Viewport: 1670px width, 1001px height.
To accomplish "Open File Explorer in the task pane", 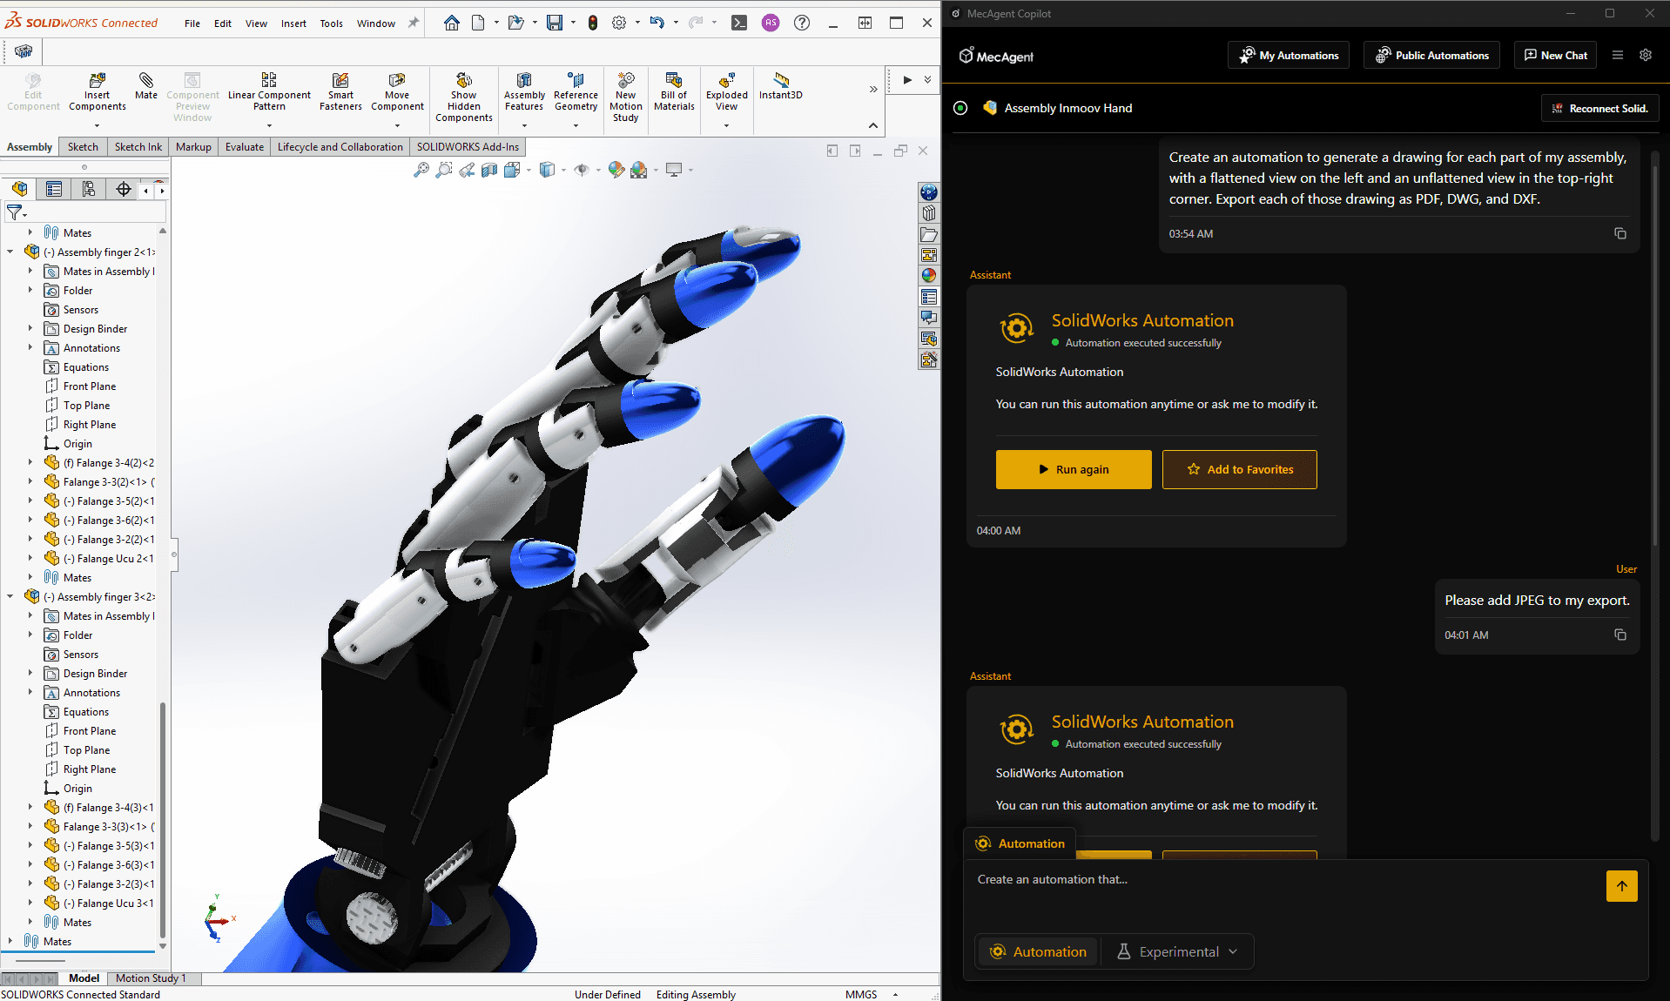I will pyautogui.click(x=929, y=234).
